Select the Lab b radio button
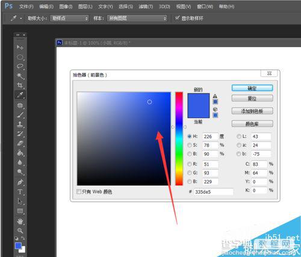Image resolution: width=301 pixels, height=257 pixels. point(239,153)
